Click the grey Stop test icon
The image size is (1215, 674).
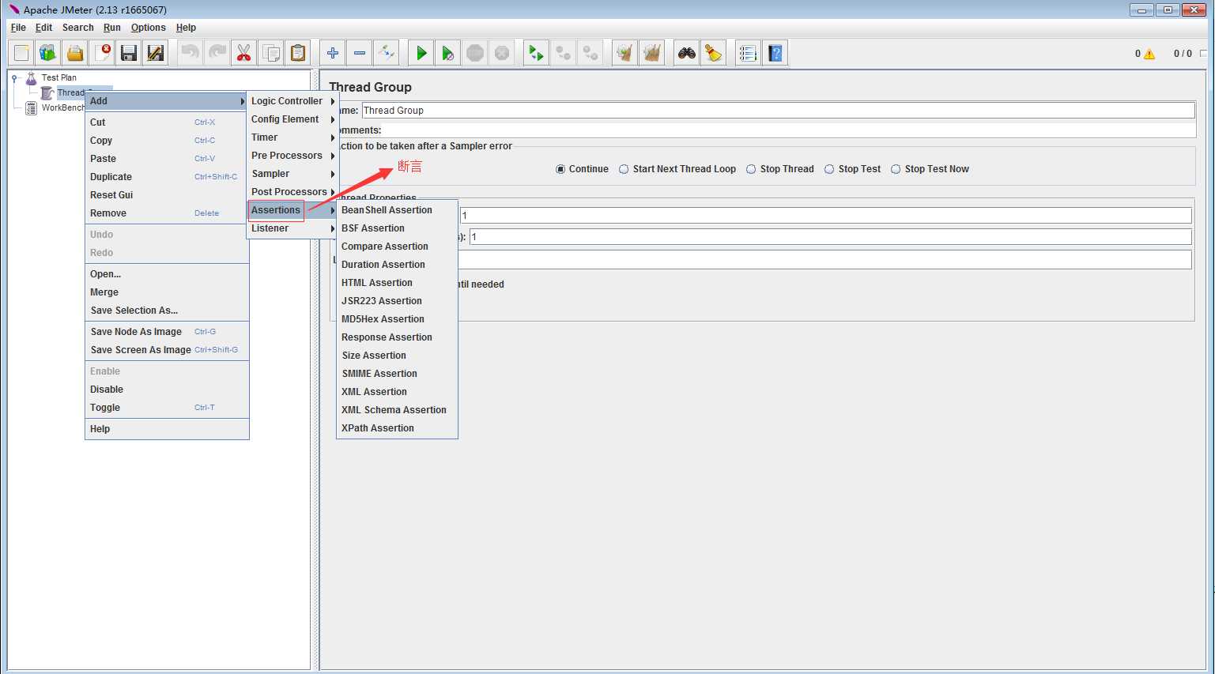[x=475, y=53]
